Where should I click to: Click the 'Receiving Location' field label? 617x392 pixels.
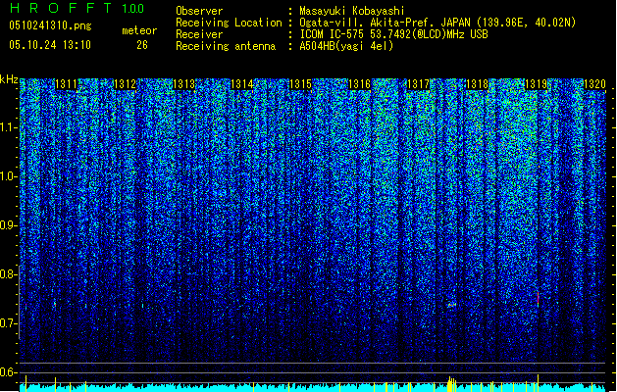pos(229,23)
